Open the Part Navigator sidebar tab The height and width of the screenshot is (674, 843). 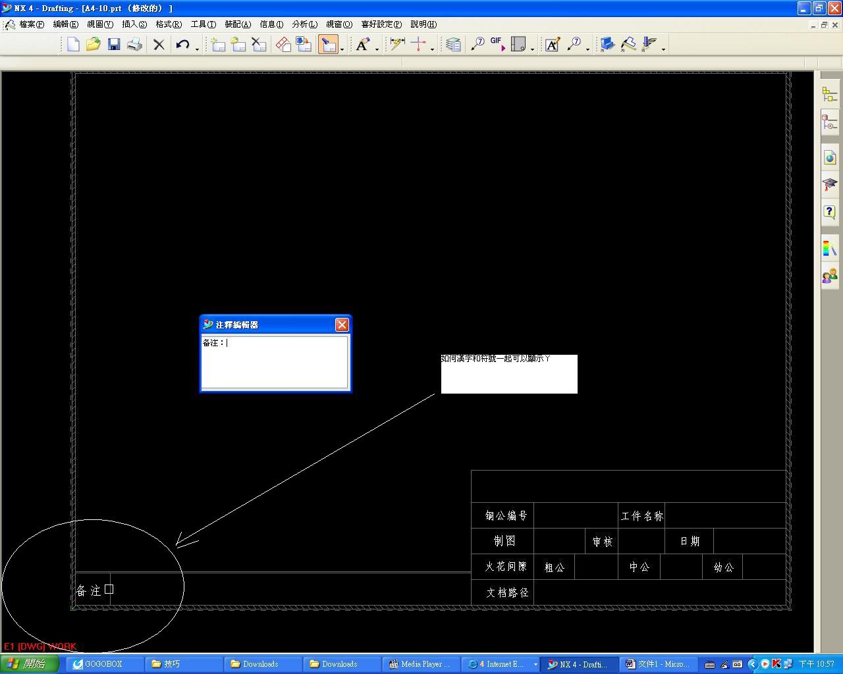(x=829, y=122)
